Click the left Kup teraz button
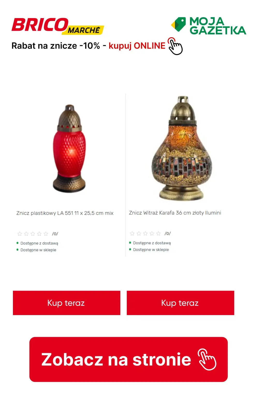Image resolution: width=258 pixels, height=401 pixels. click(67, 303)
